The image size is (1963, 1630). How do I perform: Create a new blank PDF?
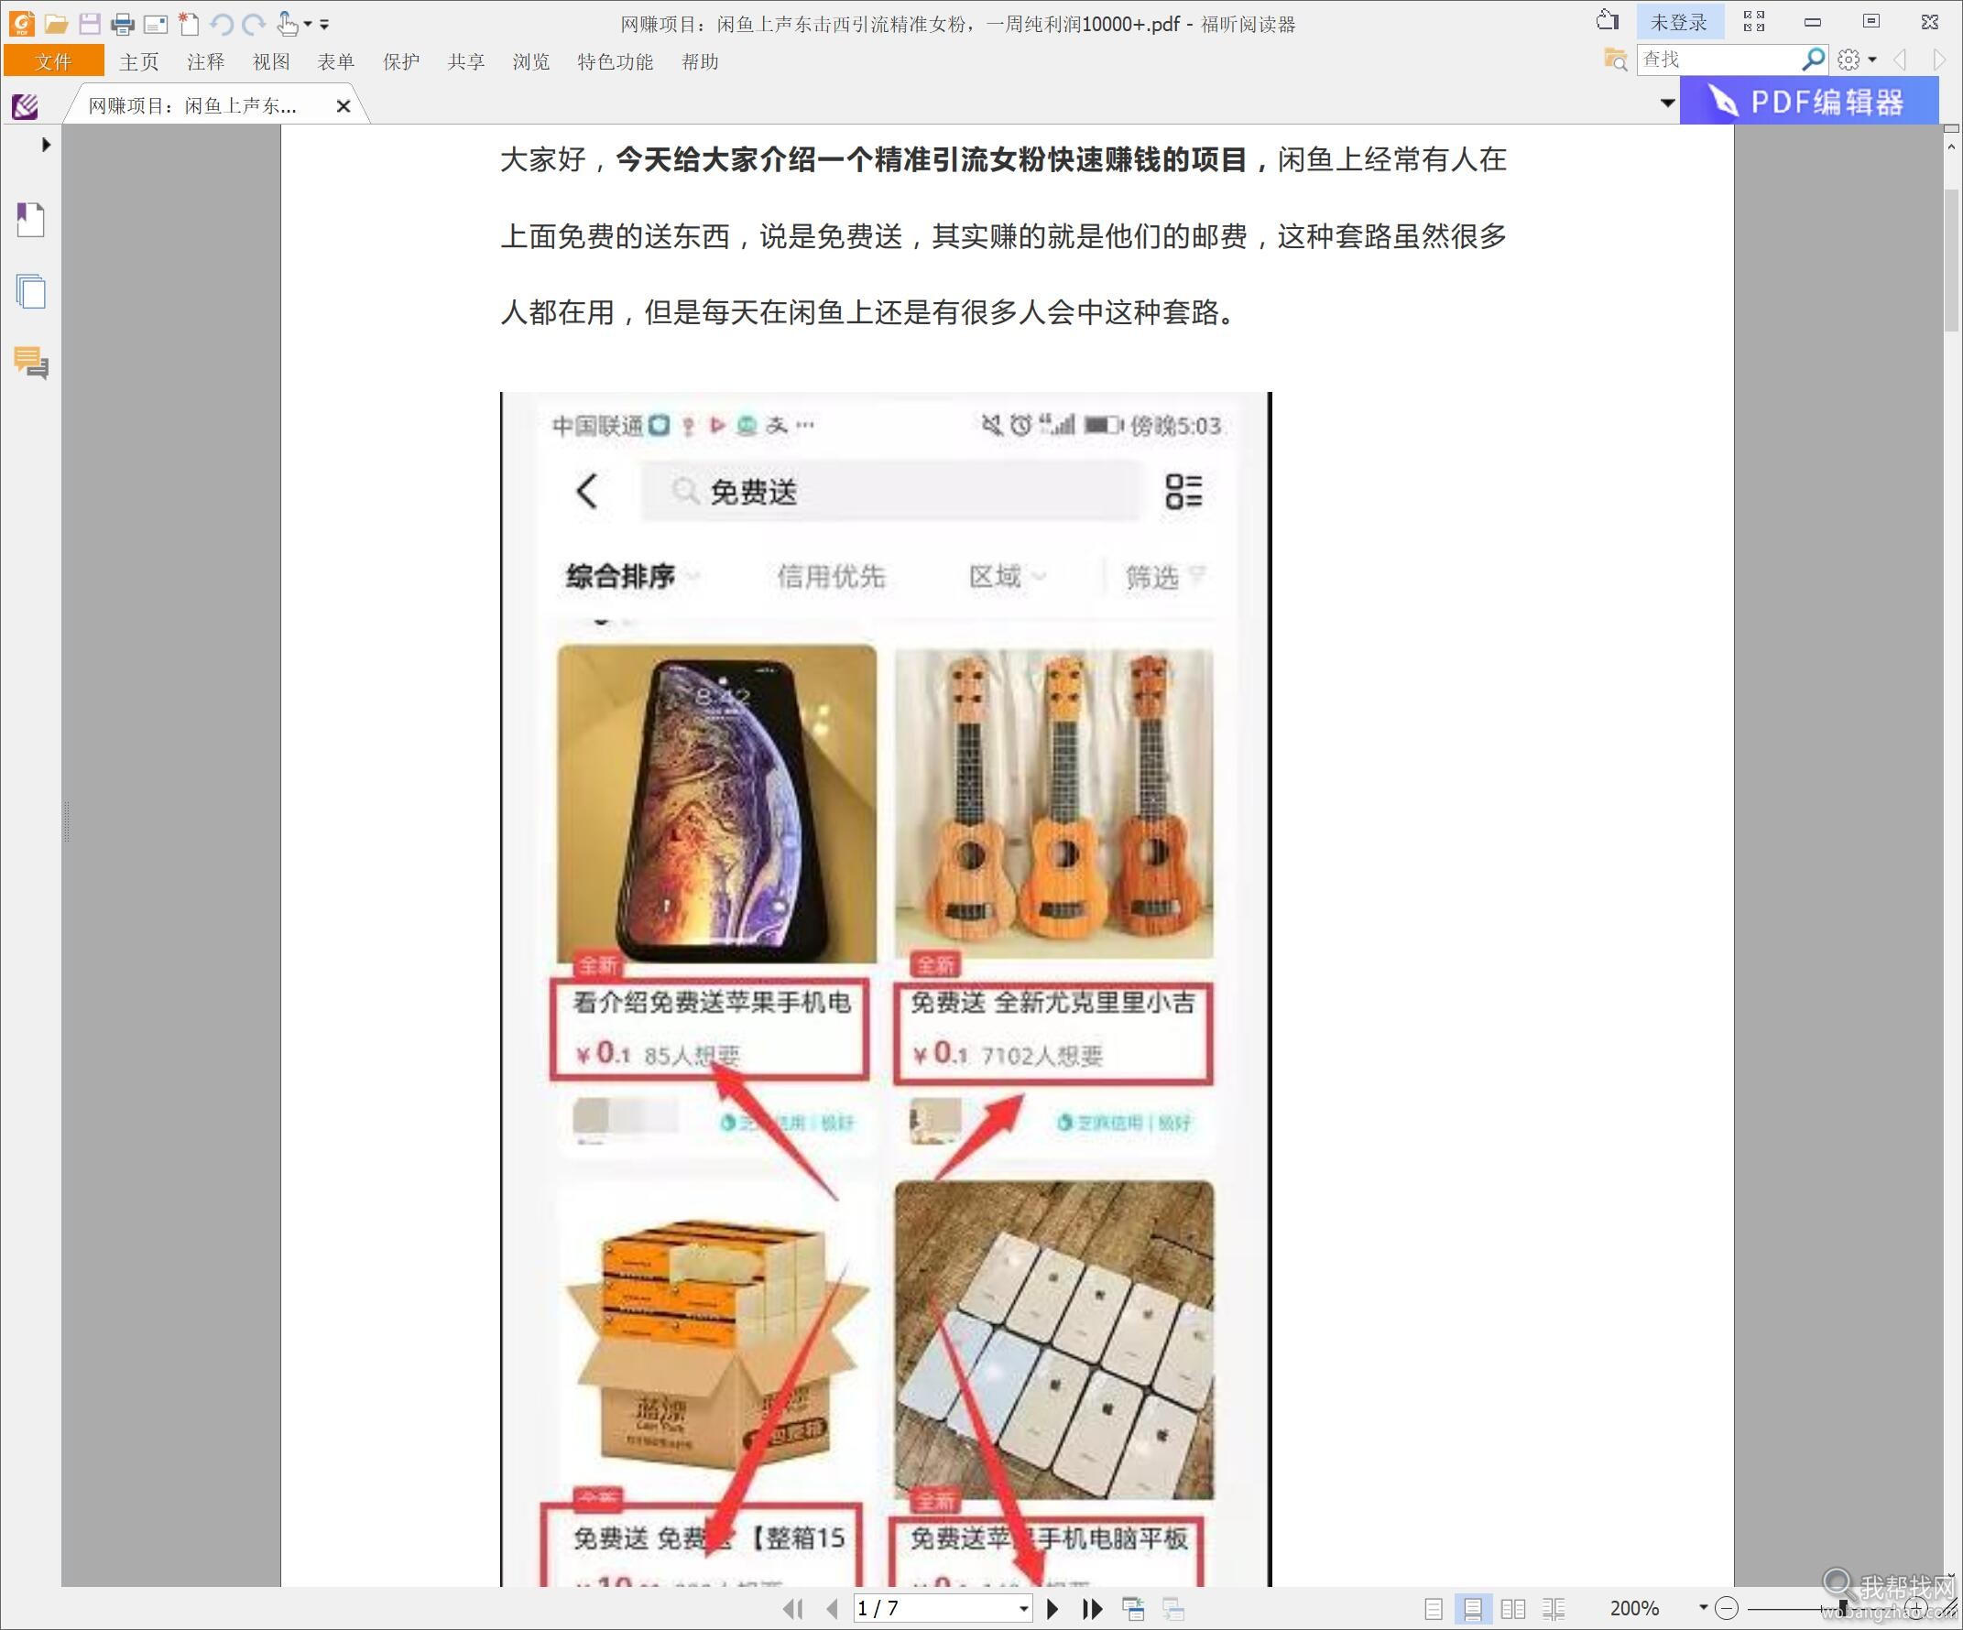click(x=189, y=24)
